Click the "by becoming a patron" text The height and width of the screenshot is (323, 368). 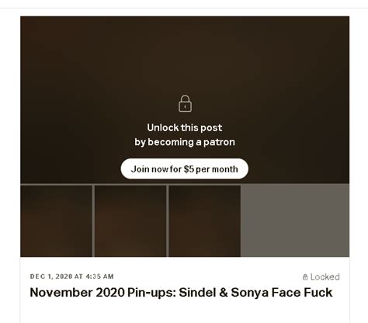coord(185,142)
